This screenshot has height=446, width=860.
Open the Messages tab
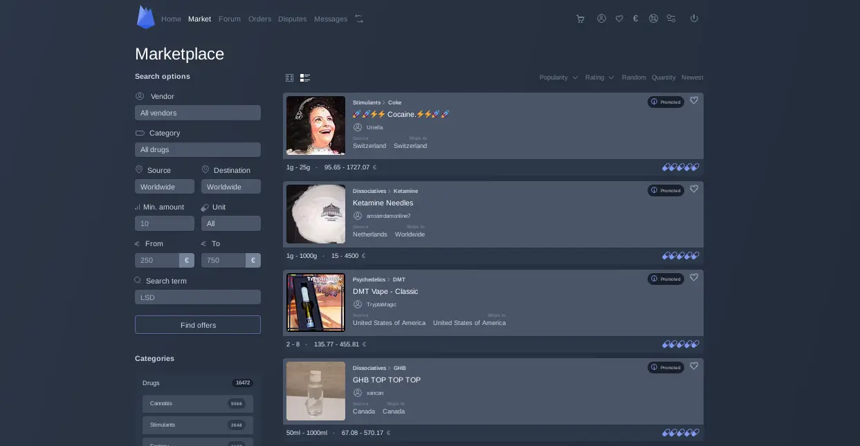point(331,19)
